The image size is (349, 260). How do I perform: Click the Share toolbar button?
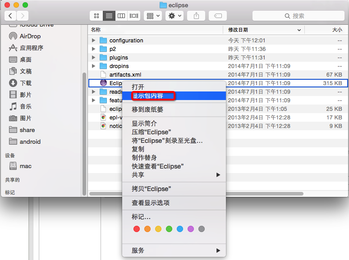point(196,16)
